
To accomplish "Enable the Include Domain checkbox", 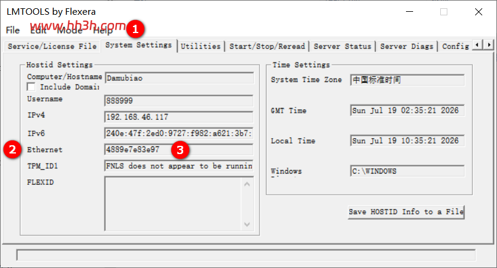I will (x=31, y=87).
